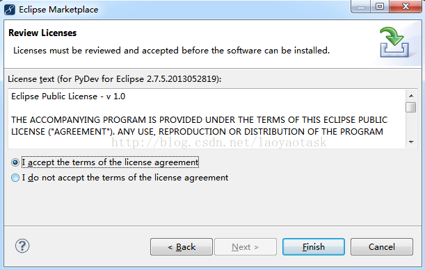Click the Eclipse Marketplace title bar icon

click(10, 10)
